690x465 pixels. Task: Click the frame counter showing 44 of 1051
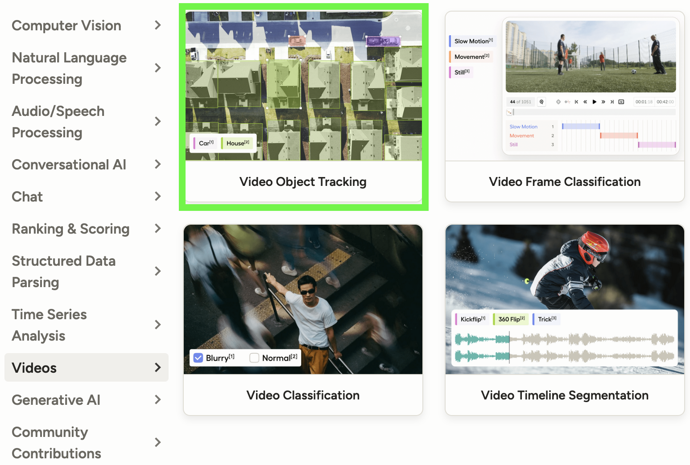(x=520, y=102)
